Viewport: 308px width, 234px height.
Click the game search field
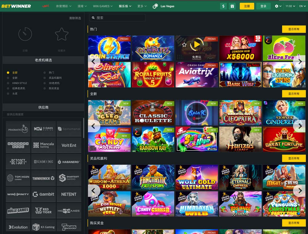(x=117, y=18)
